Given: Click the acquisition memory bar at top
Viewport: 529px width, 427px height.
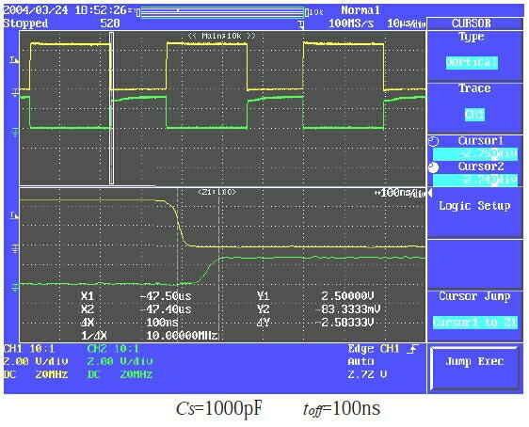Looking at the screenshot, I should 222,12.
